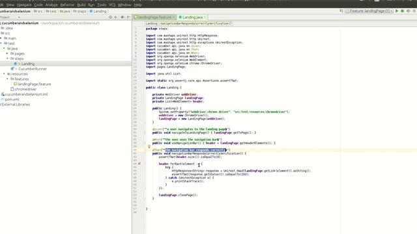This screenshot has width=417, height=234.
Task: Collapse the steps package node
Action: 7,58
